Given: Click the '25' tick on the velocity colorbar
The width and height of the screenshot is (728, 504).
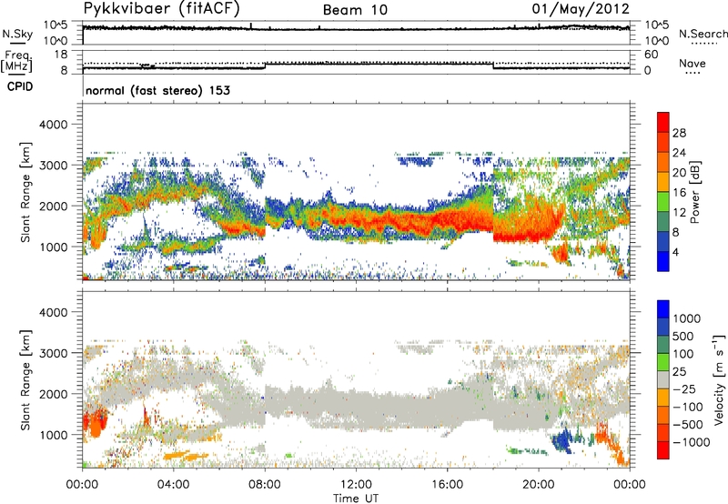Looking at the screenshot, I should [680, 371].
